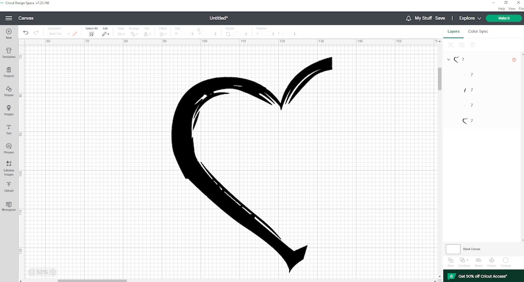Click the Edit tool dropdown arrow
Image resolution: width=524 pixels, height=282 pixels.
108,34
